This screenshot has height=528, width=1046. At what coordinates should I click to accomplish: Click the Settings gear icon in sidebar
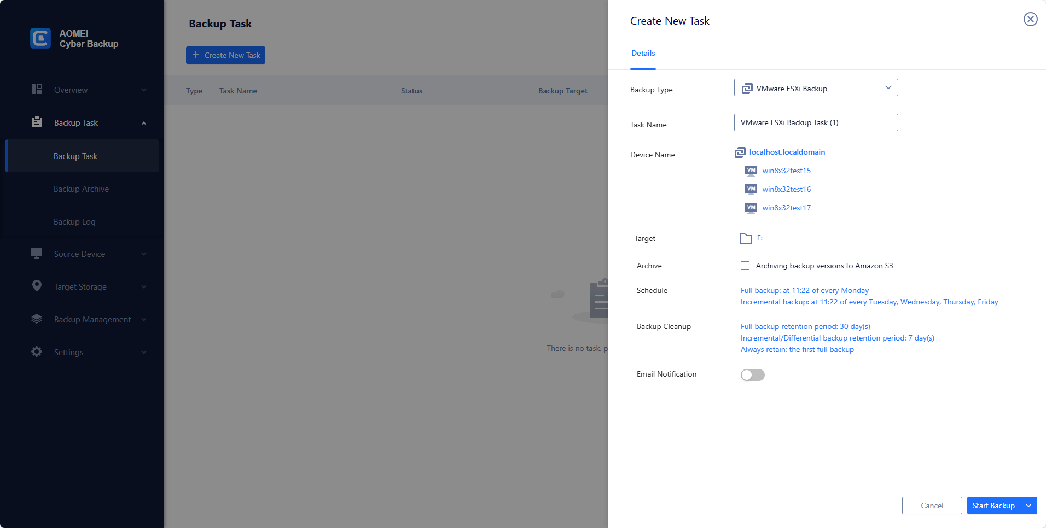(37, 351)
